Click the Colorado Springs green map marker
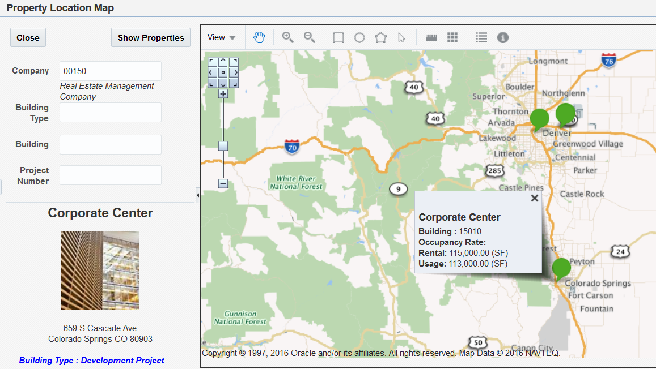 coord(561,268)
